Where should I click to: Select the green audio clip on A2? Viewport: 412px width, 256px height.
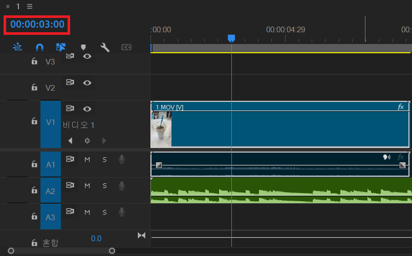coord(281,190)
